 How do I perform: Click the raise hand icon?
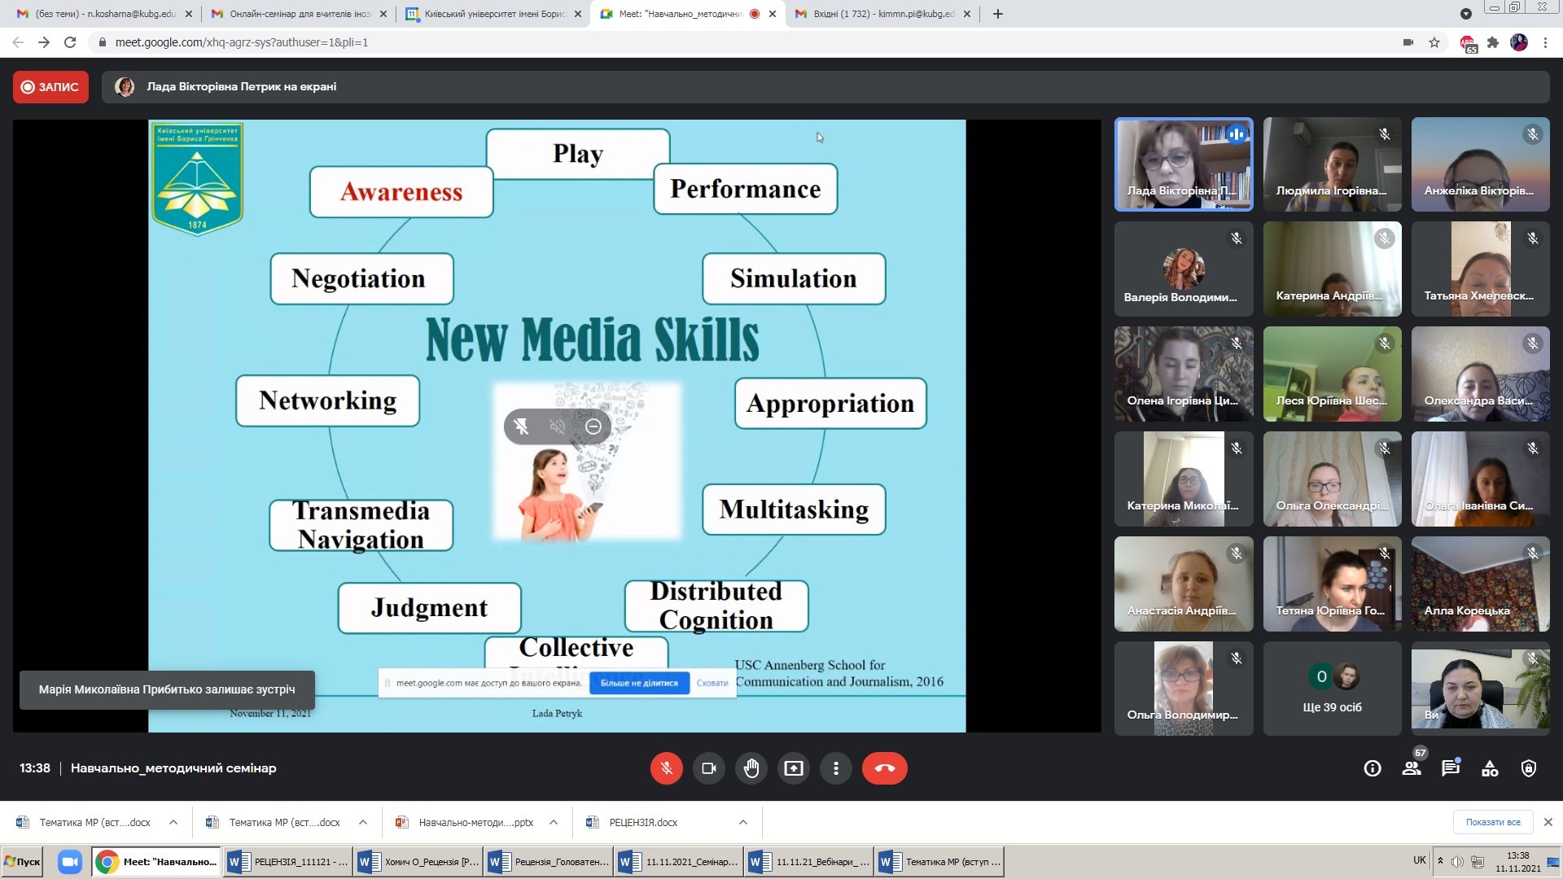tap(751, 768)
